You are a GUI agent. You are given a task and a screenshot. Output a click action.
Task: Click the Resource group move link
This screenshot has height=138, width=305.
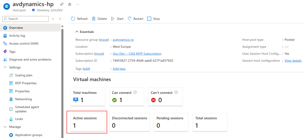point(104,40)
